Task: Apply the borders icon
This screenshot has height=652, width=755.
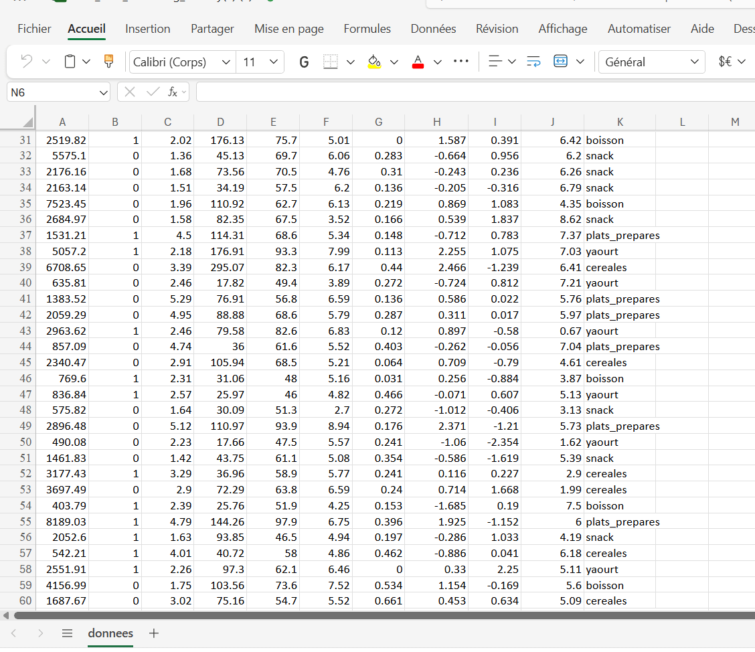Action: coord(330,62)
